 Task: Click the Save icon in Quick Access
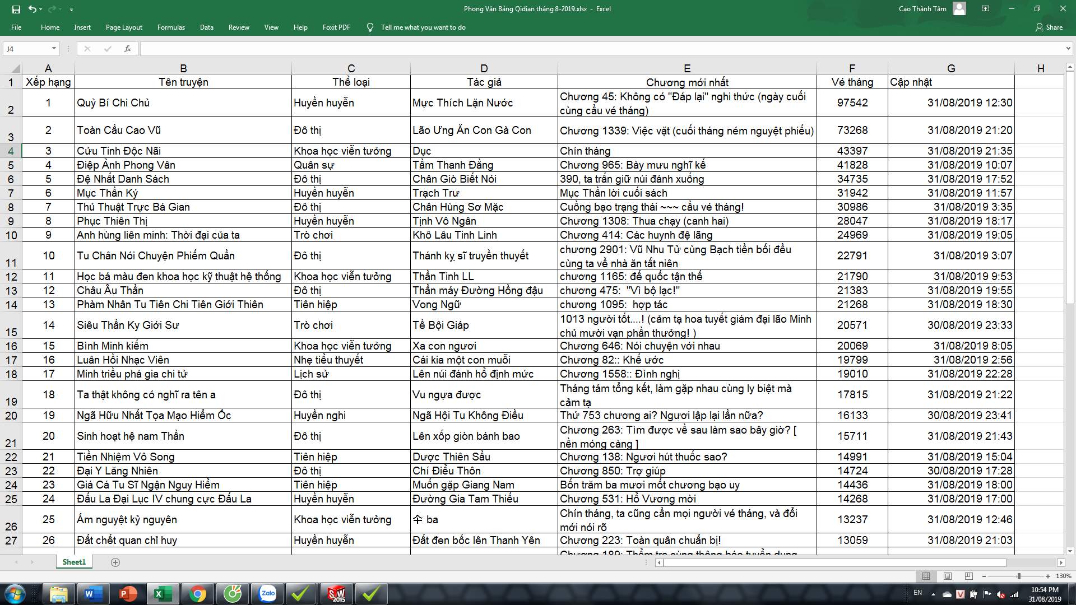(x=16, y=9)
